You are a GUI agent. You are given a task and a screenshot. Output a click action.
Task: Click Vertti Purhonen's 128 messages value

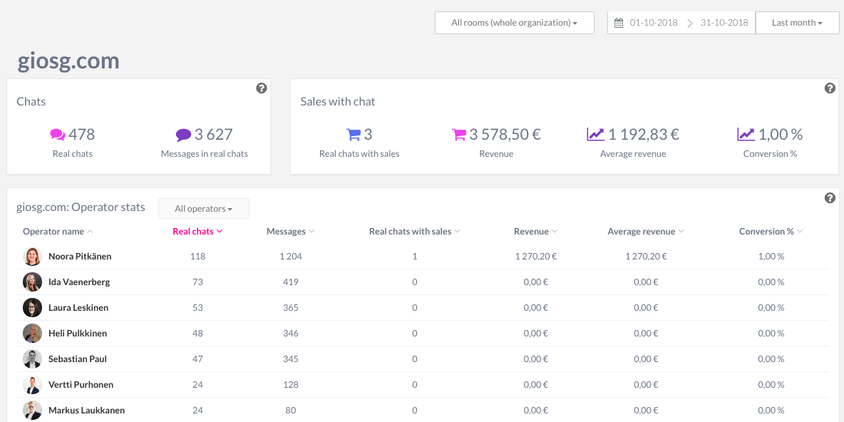pyautogui.click(x=291, y=385)
